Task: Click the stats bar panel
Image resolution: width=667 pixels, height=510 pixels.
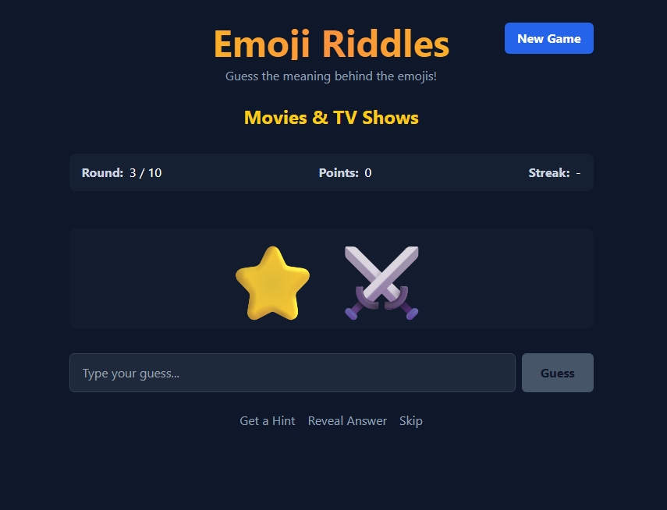Action: (332, 172)
